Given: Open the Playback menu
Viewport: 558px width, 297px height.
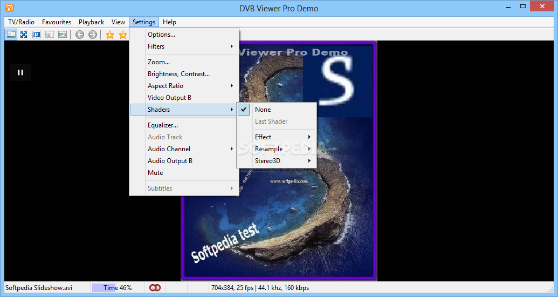Looking at the screenshot, I should tap(92, 22).
